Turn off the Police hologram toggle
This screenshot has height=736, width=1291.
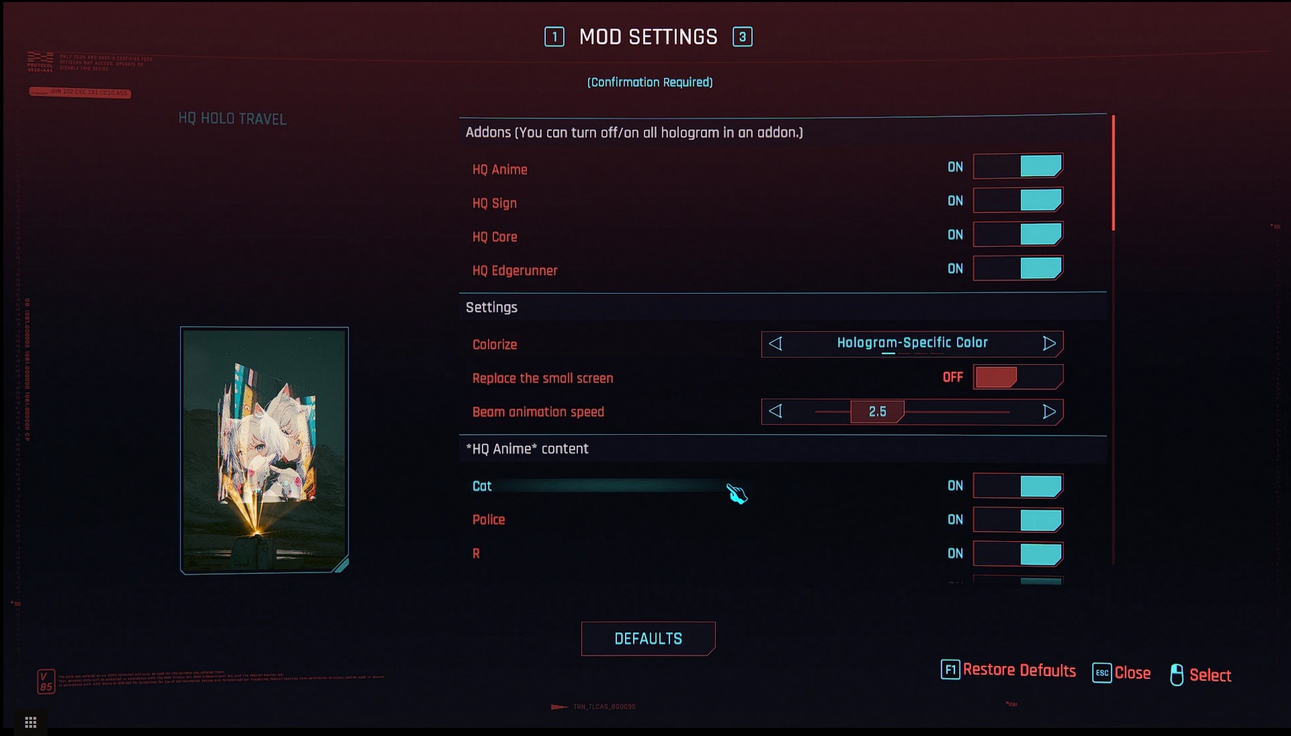[1018, 520]
